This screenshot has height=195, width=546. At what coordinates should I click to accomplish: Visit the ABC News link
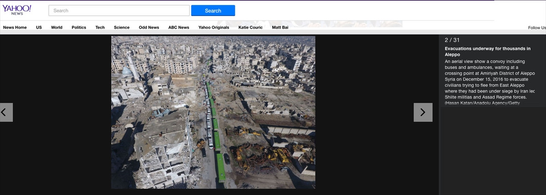pos(178,27)
